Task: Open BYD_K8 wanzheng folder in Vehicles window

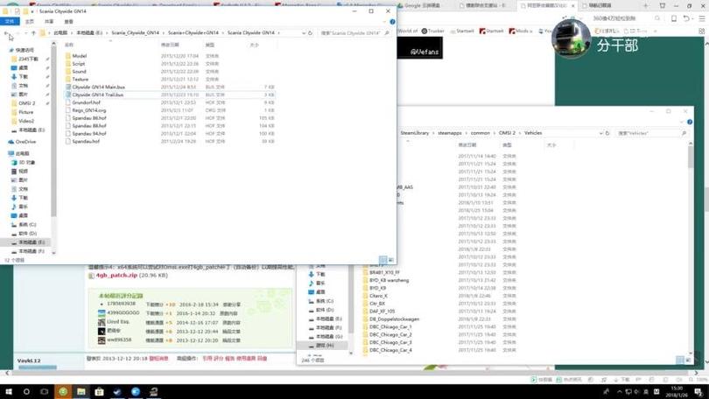Action: coord(389,280)
